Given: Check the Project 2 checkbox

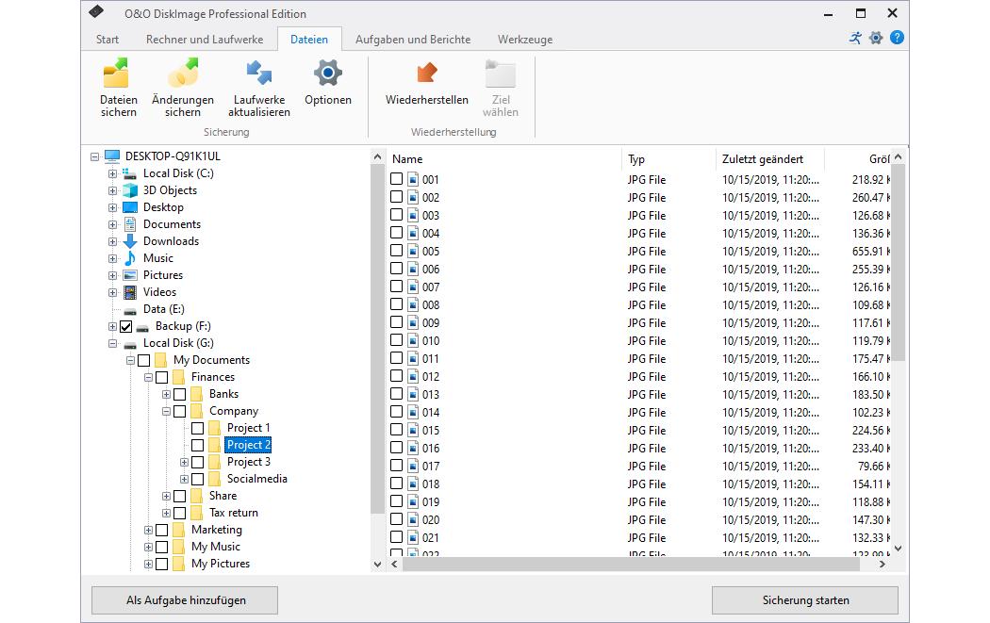Looking at the screenshot, I should [197, 445].
